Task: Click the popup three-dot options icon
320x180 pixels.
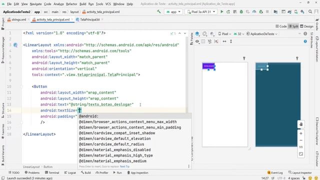Action: pyautogui.click(x=189, y=166)
